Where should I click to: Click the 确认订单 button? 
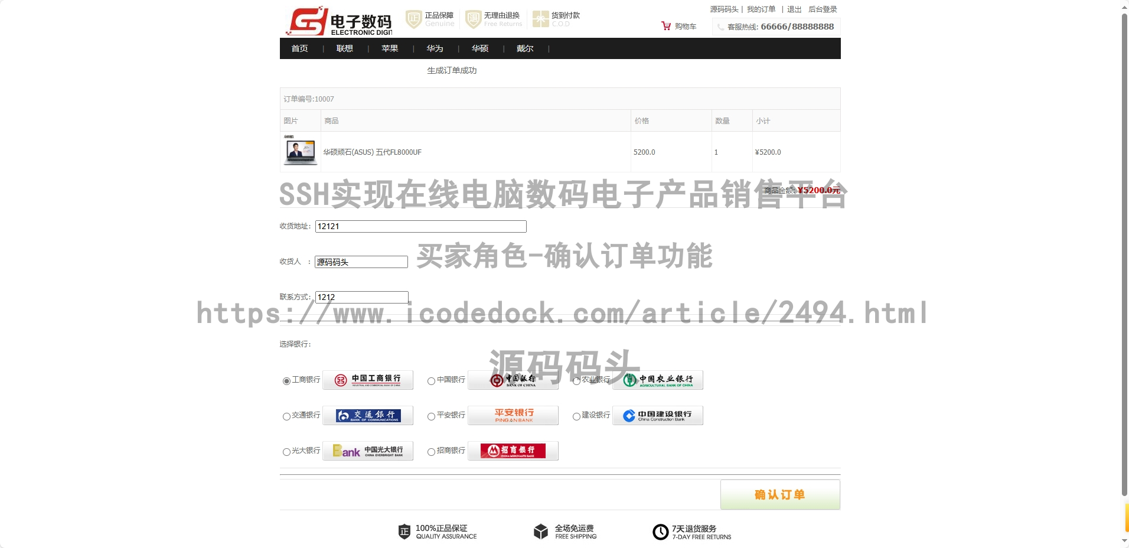[x=780, y=494]
